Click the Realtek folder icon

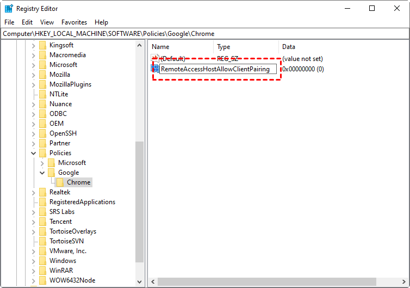click(42, 192)
